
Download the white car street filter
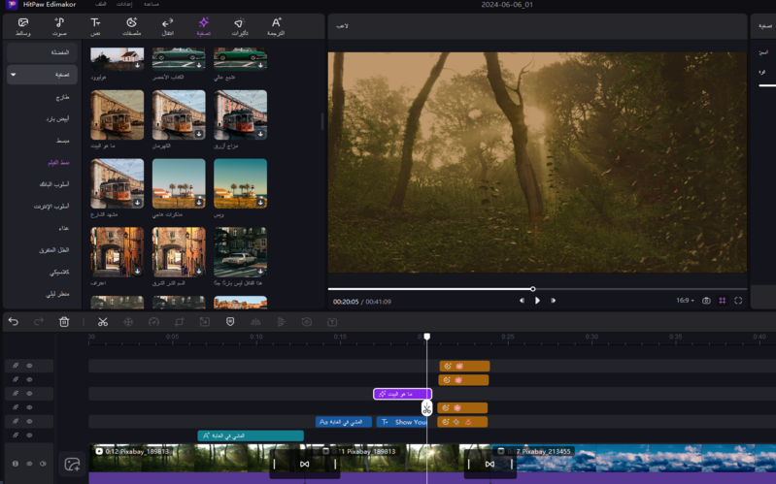(260, 272)
